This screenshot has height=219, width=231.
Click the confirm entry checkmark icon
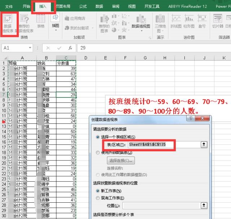point(59,48)
